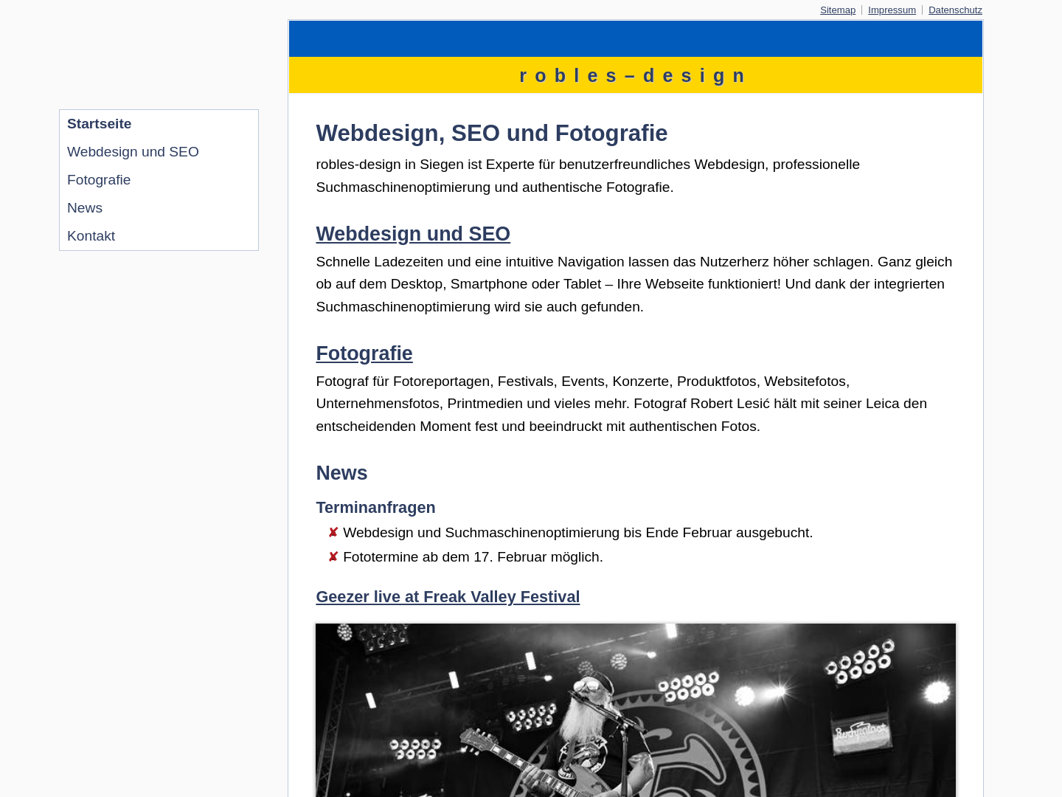
Task: Open Kontakt in the sidebar menu
Action: tap(159, 236)
